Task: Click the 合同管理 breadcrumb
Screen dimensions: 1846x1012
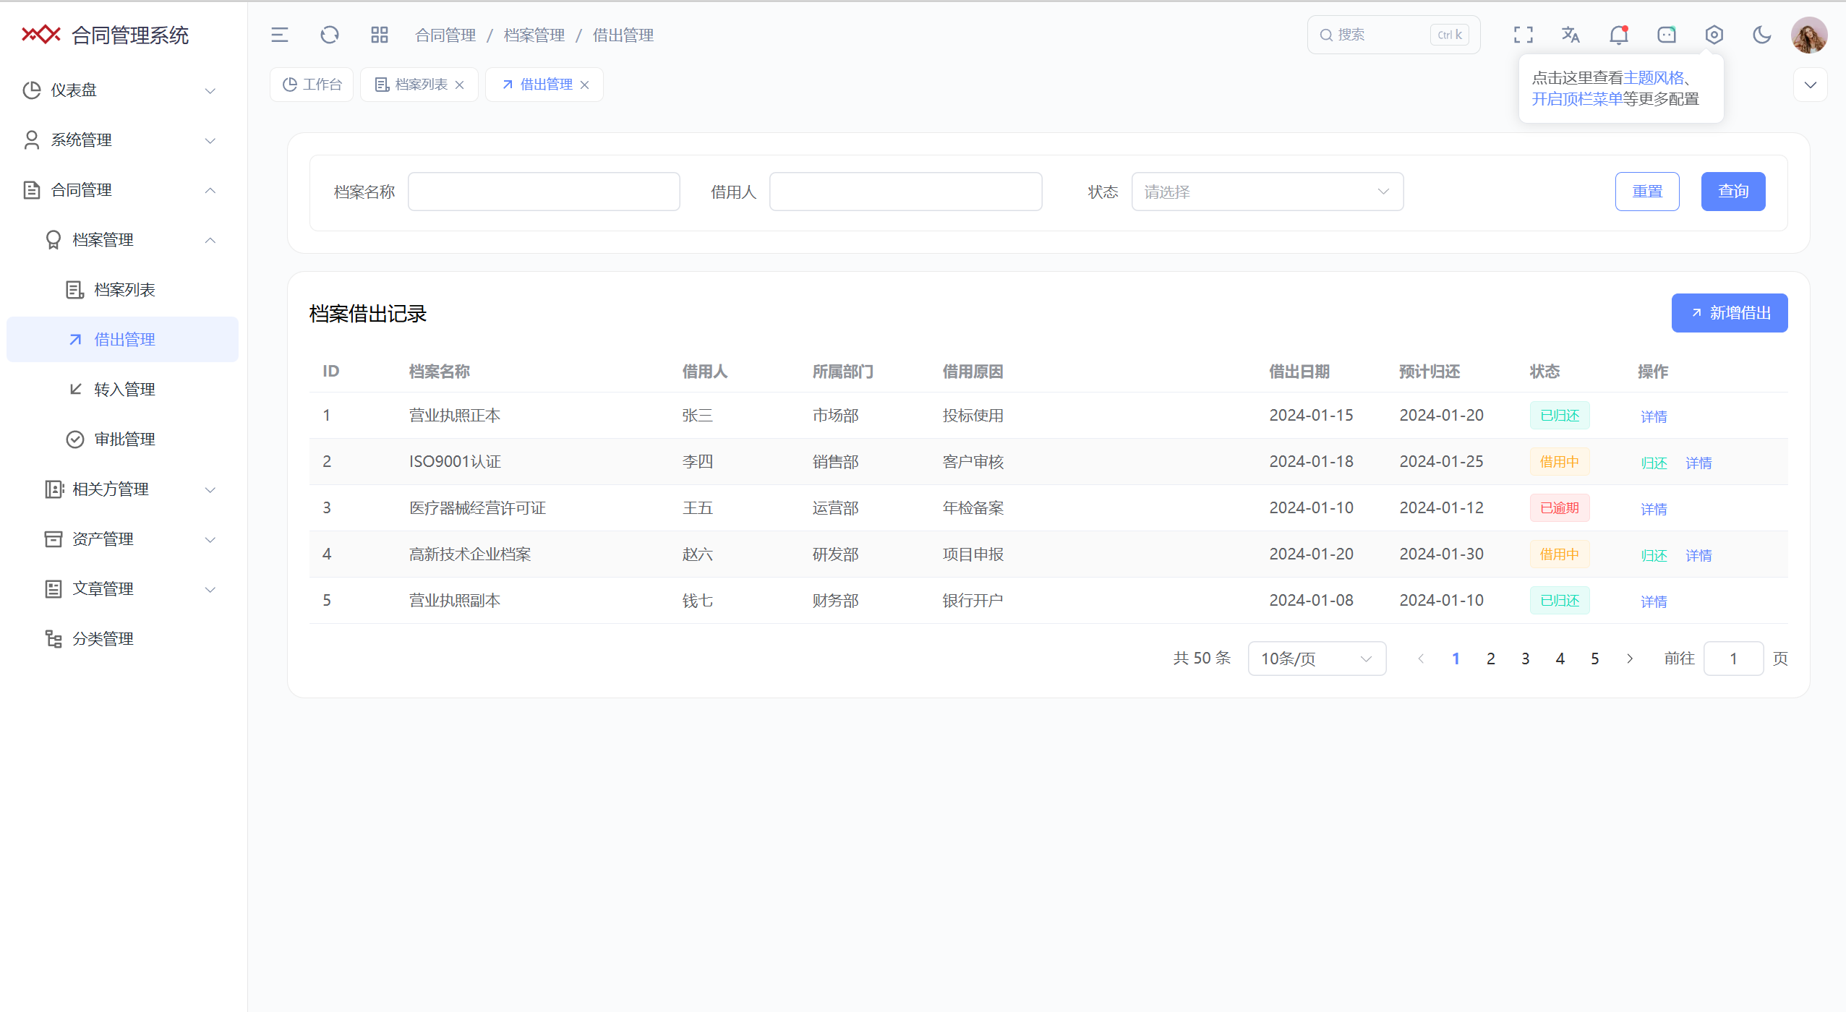Action: [x=445, y=35]
